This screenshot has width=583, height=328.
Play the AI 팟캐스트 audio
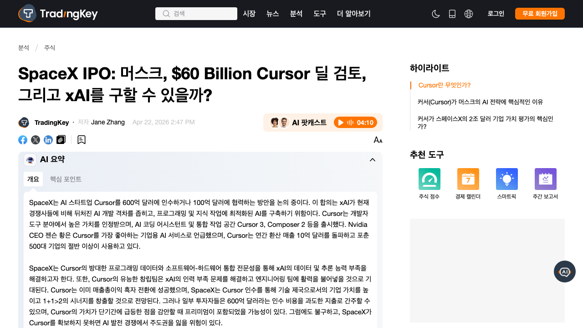356,123
